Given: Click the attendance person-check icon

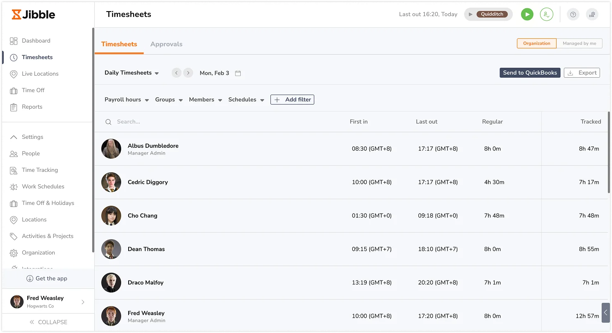Looking at the screenshot, I should coord(547,14).
